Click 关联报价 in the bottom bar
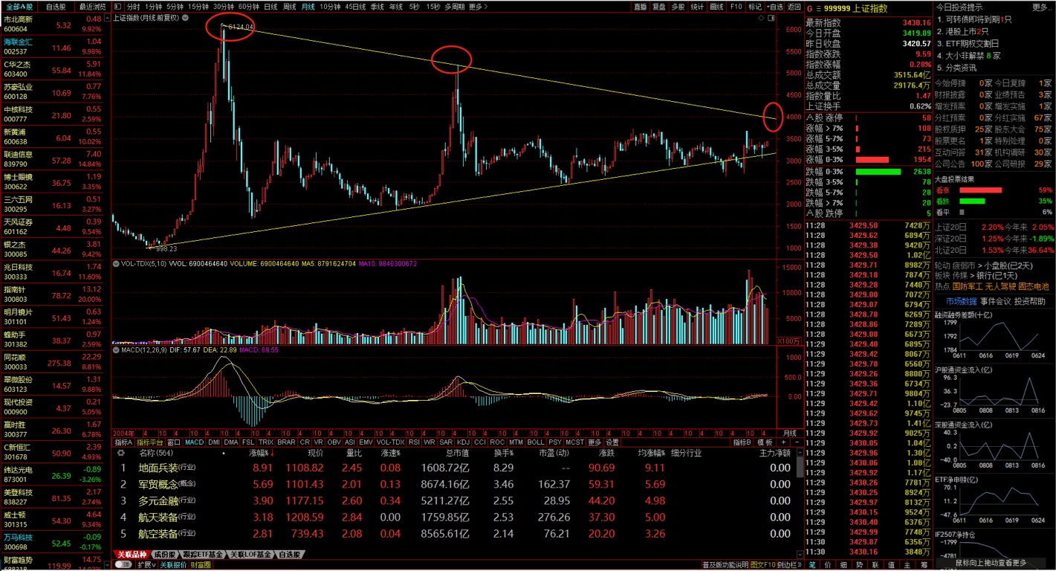The height and width of the screenshot is (571, 1056). pyautogui.click(x=173, y=565)
